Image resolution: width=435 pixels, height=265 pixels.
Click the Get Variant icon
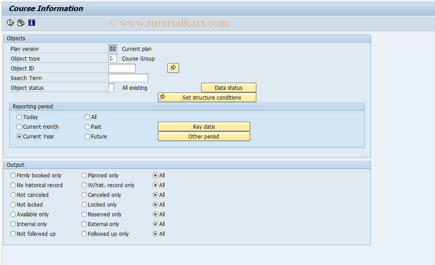pyautogui.click(x=21, y=23)
